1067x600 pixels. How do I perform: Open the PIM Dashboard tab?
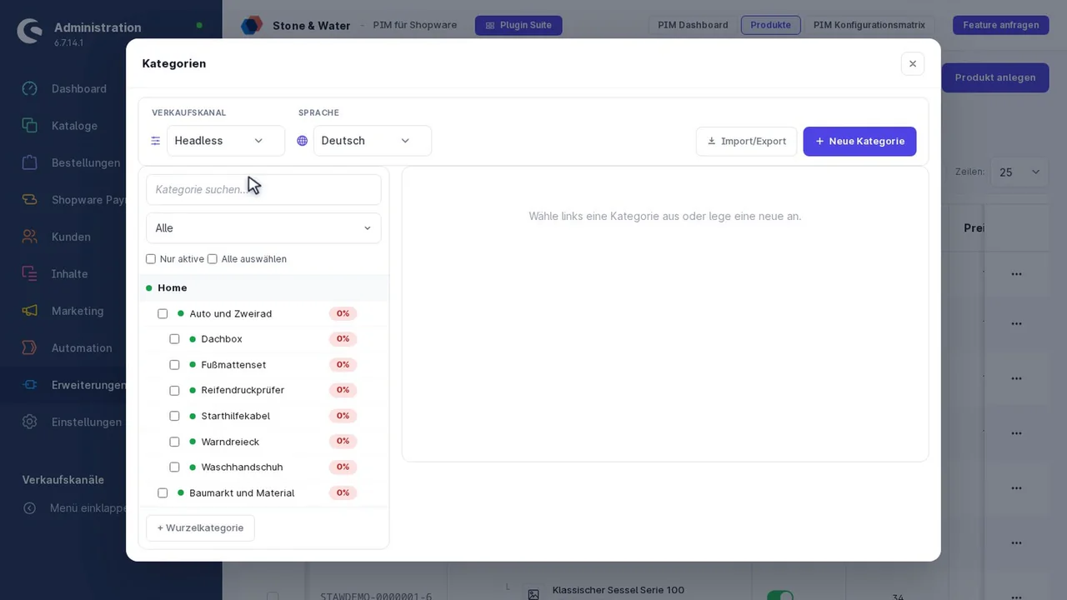693,25
